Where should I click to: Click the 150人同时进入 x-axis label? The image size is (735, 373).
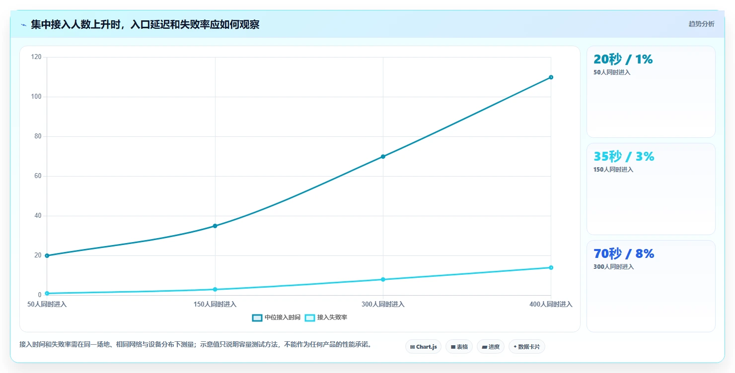[x=215, y=304]
